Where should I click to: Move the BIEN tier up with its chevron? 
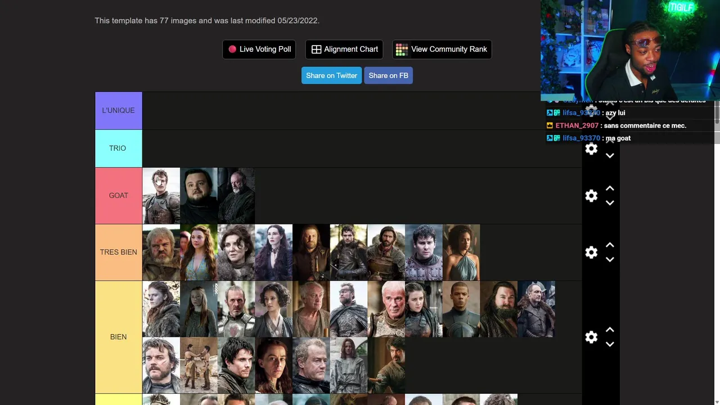[610, 330]
